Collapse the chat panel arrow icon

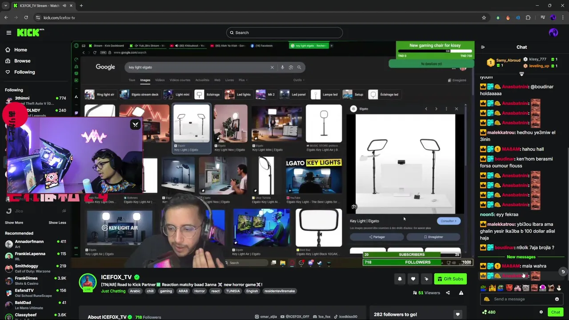click(x=483, y=47)
